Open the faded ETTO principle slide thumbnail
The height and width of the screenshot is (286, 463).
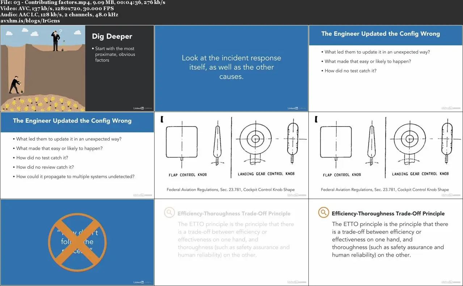tap(231, 242)
